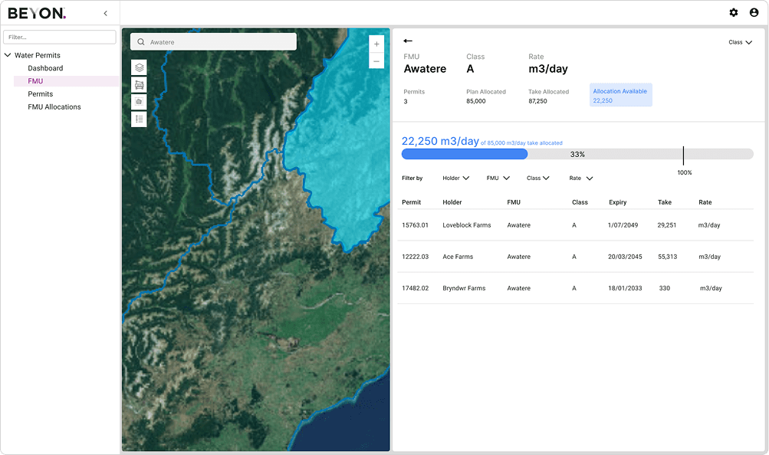
Task: Click the 33% allocation progress bar
Action: point(577,154)
